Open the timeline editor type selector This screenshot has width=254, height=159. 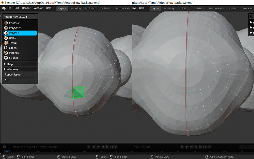pyautogui.click(x=5, y=147)
